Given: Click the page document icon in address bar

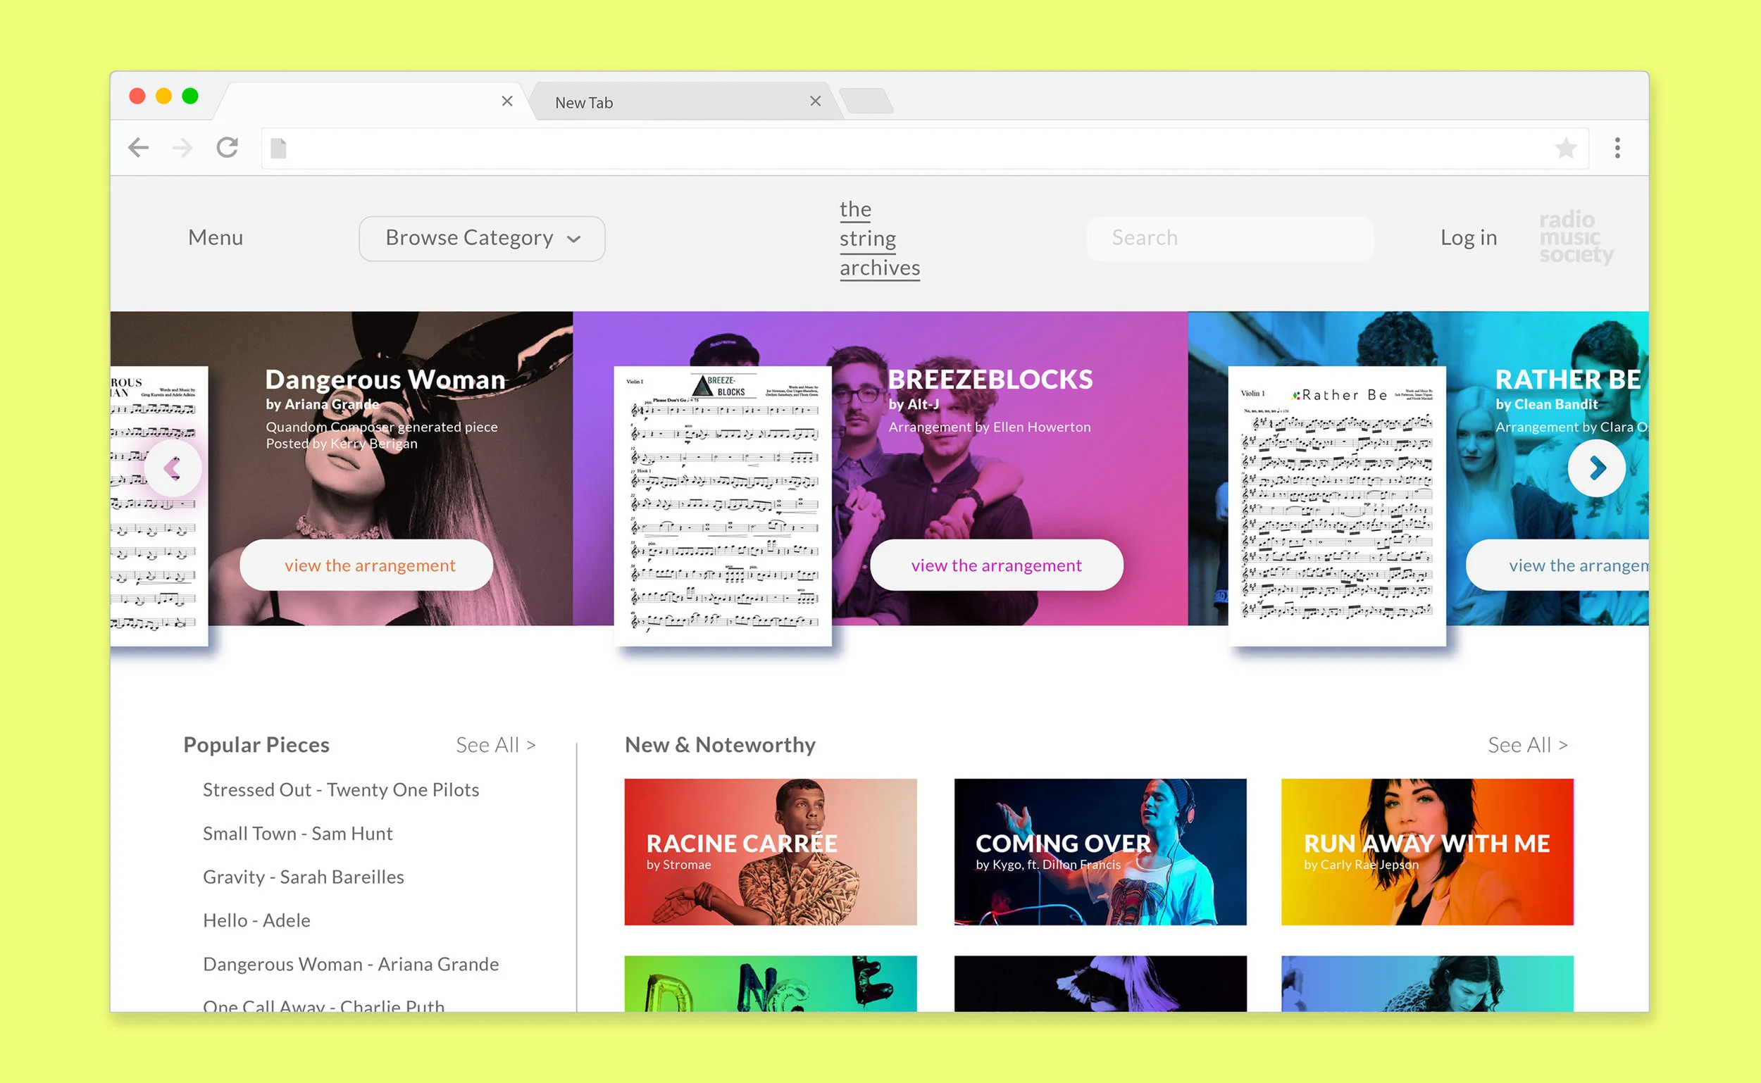Looking at the screenshot, I should pos(279,149).
